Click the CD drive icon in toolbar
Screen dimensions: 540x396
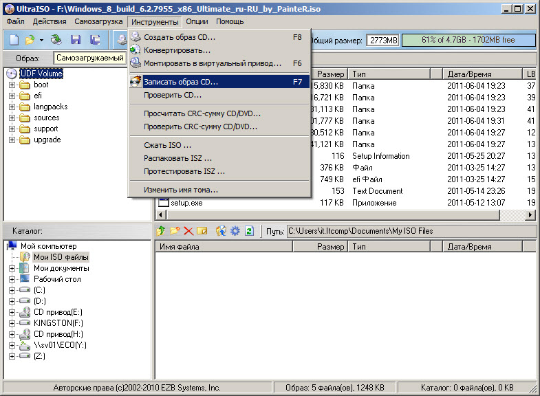[x=122, y=40]
